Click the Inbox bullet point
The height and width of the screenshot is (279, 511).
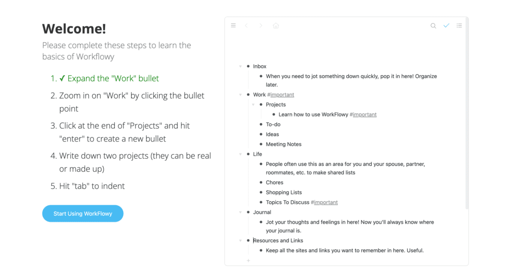coord(248,66)
